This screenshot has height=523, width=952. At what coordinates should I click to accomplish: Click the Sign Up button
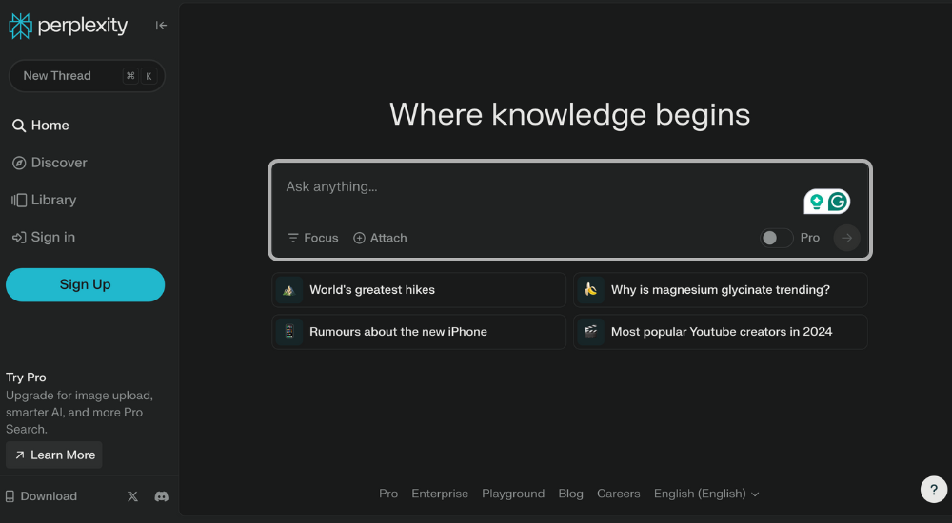[x=85, y=284]
